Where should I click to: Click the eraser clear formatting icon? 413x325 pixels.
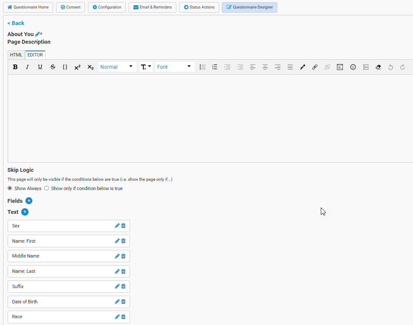(x=378, y=67)
